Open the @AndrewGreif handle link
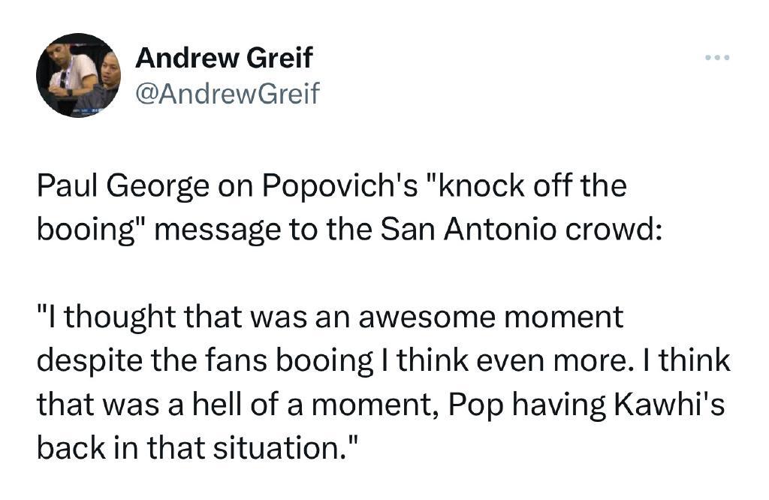Image resolution: width=769 pixels, height=500 pixels. point(227,93)
